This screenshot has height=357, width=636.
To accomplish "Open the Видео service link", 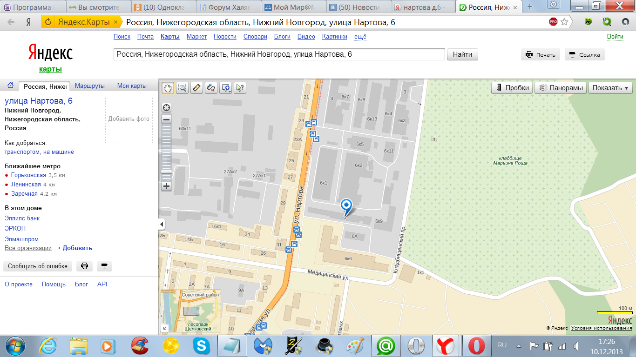I will [x=306, y=37].
